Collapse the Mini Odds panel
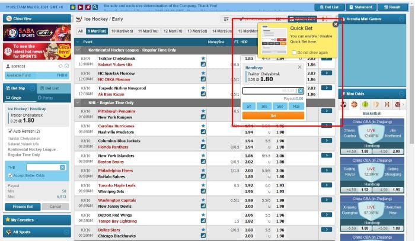The image size is (415, 241). pos(401,94)
